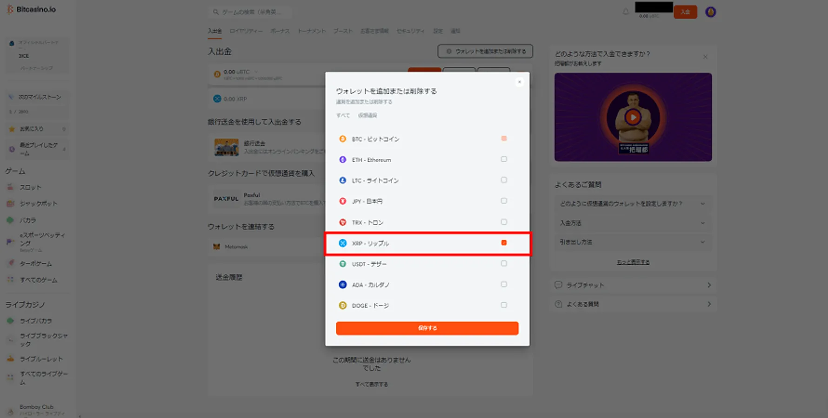Click the ライブチャット speech bubble icon
Image resolution: width=828 pixels, height=418 pixels.
(x=558, y=285)
